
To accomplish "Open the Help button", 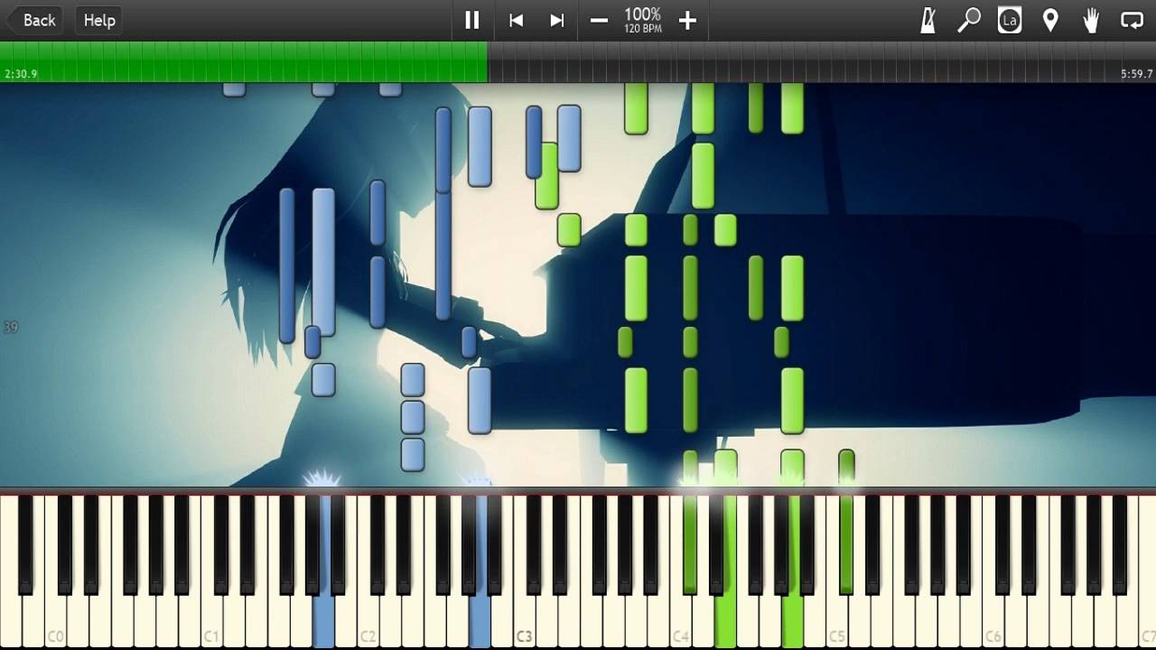I will [99, 20].
